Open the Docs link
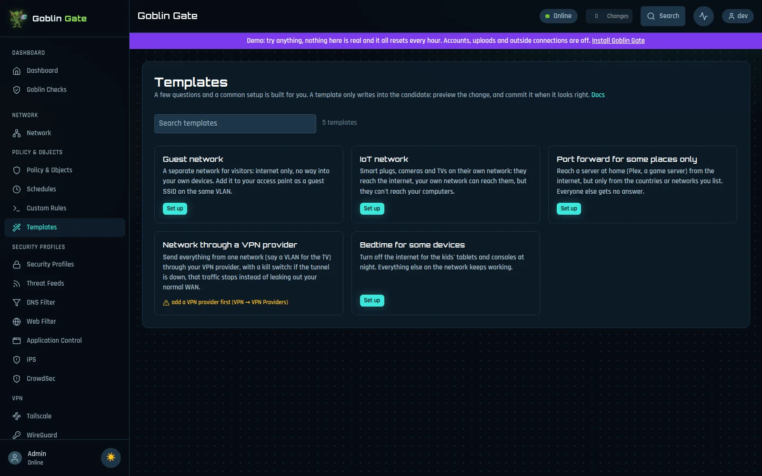Screen dimensions: 762x476 598,95
